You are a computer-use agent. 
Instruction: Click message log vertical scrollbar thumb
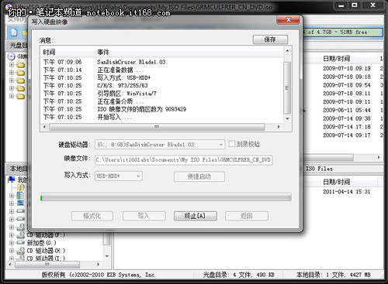pyautogui.click(x=287, y=87)
